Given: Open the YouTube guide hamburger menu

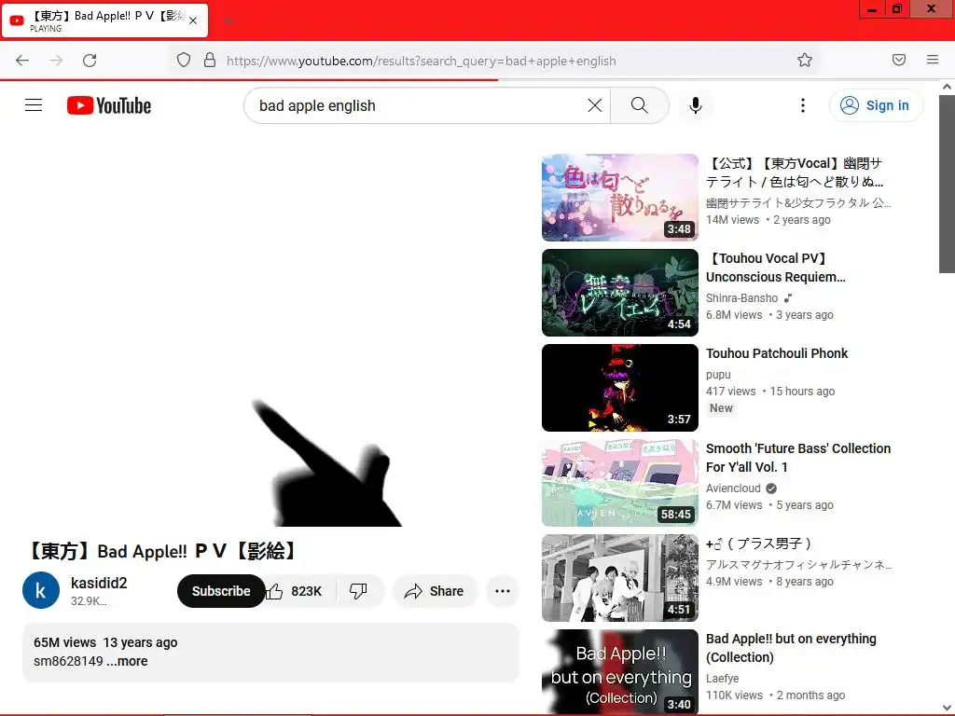Looking at the screenshot, I should tap(34, 105).
